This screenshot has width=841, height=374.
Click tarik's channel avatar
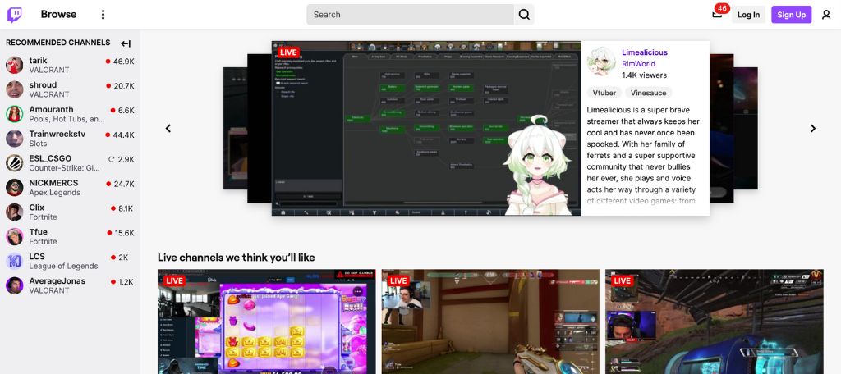click(15, 66)
